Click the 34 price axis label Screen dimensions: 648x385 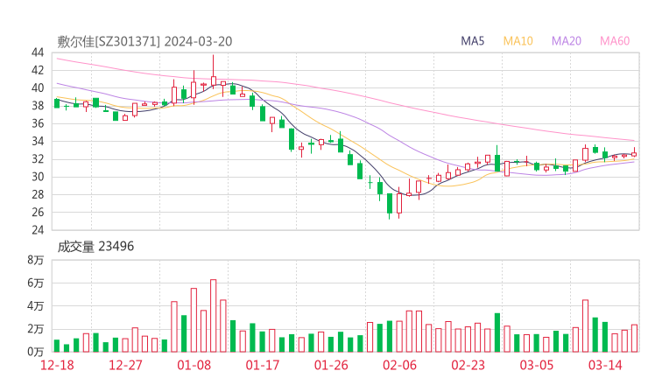[38, 141]
